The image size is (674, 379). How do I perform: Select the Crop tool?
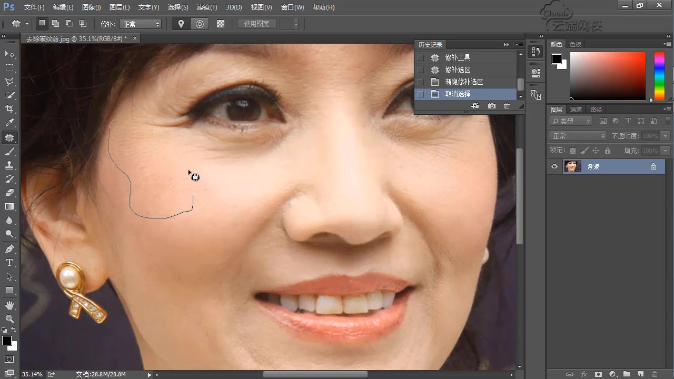(9, 109)
